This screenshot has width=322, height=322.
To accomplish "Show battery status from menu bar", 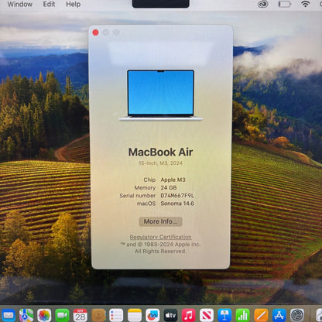I will coord(284,4).
